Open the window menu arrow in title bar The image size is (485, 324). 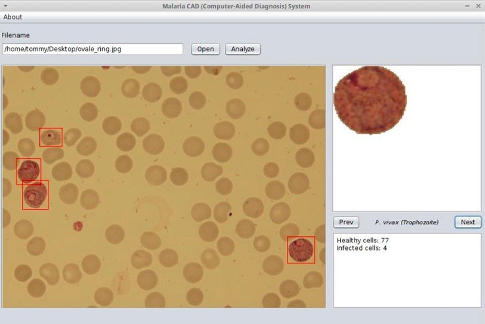(5, 6)
